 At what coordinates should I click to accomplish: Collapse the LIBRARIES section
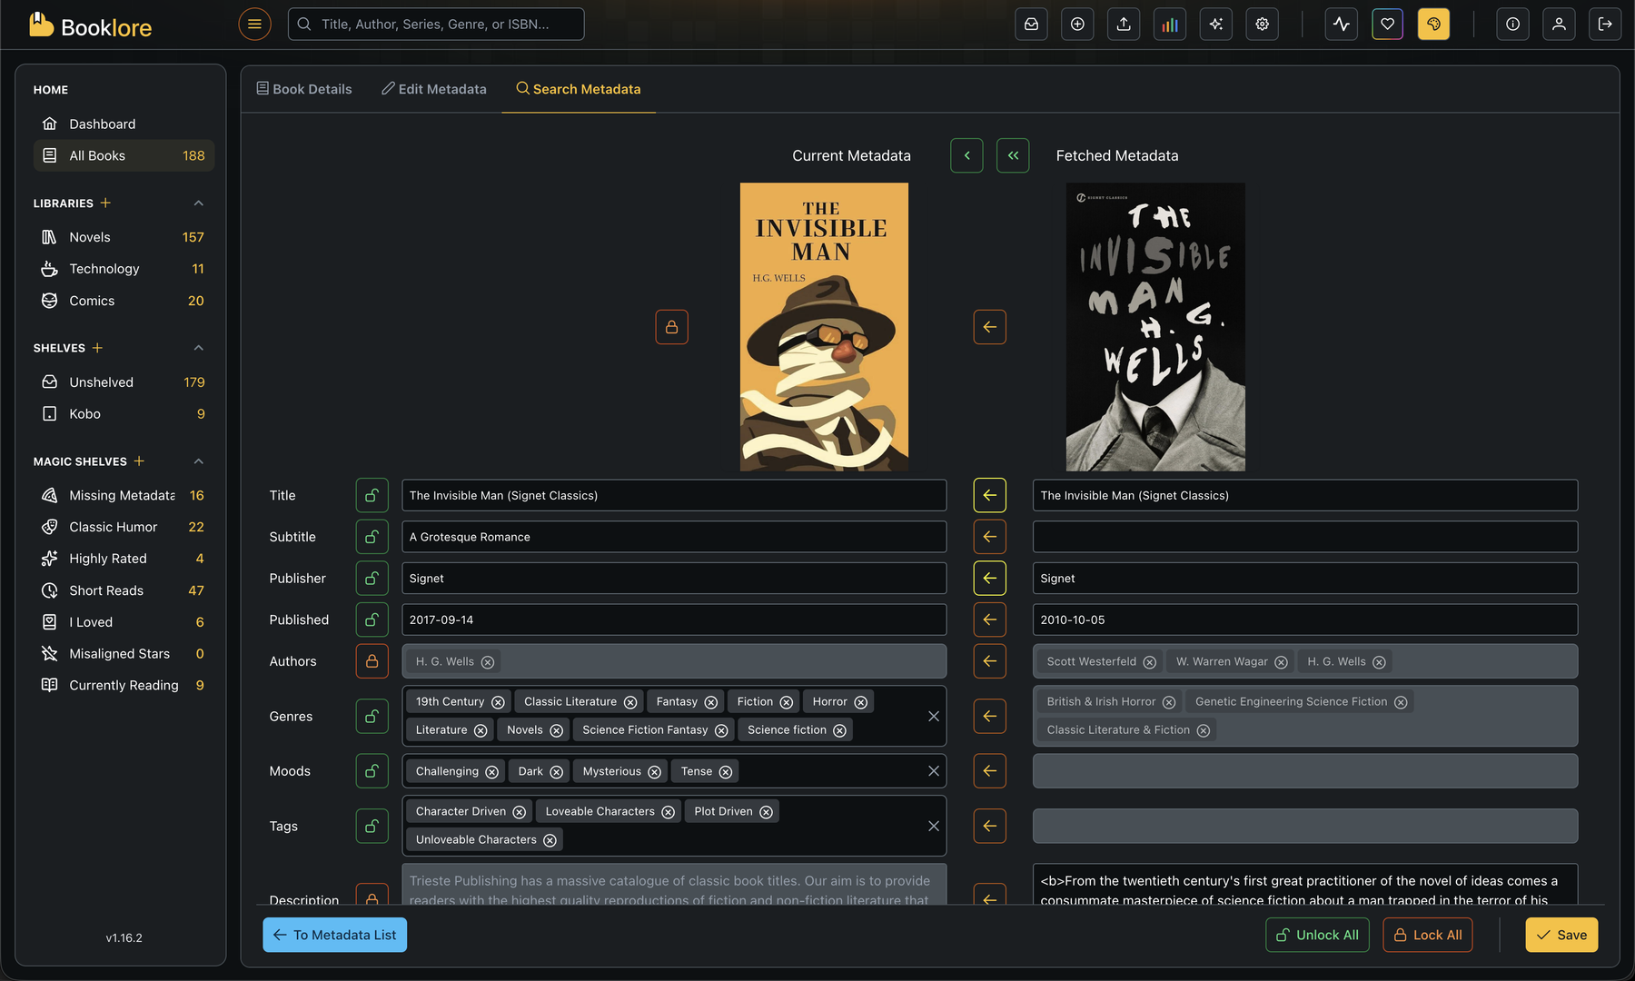199,203
